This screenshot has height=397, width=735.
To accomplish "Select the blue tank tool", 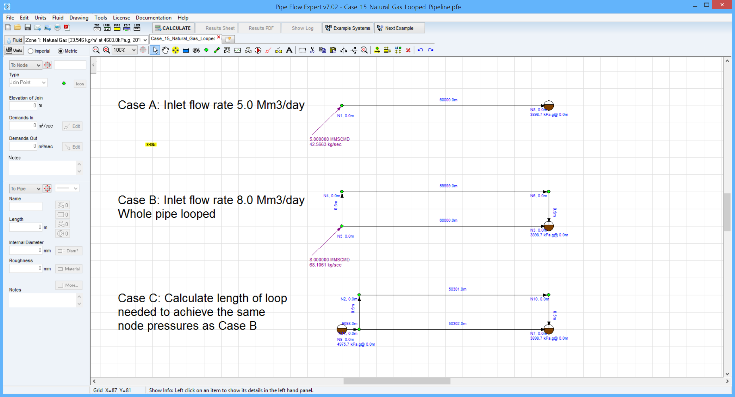I will [186, 50].
